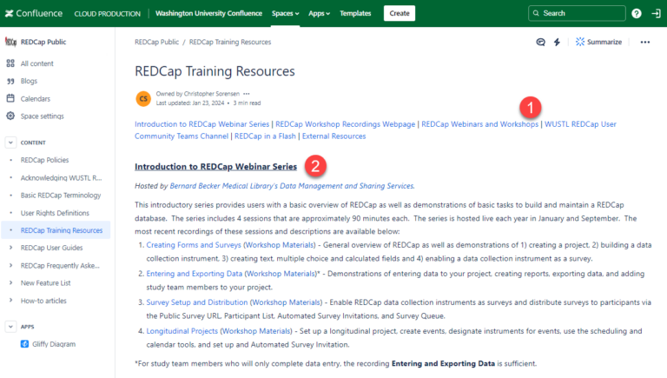
Task: Click the search magnifier icon
Action: pyautogui.click(x=536, y=13)
